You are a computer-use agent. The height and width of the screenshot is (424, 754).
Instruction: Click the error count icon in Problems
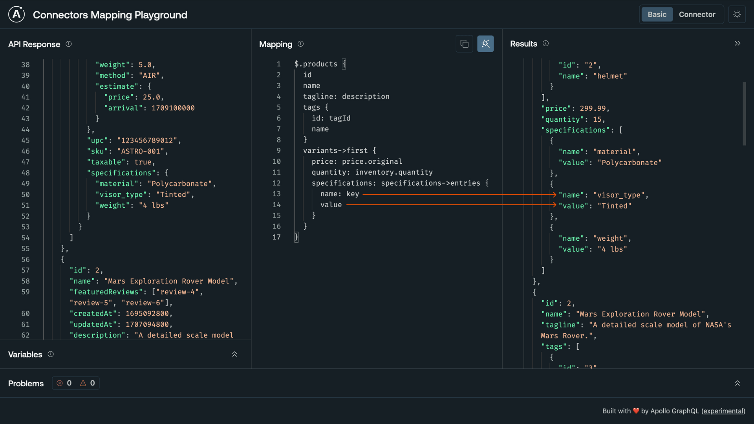[60, 383]
